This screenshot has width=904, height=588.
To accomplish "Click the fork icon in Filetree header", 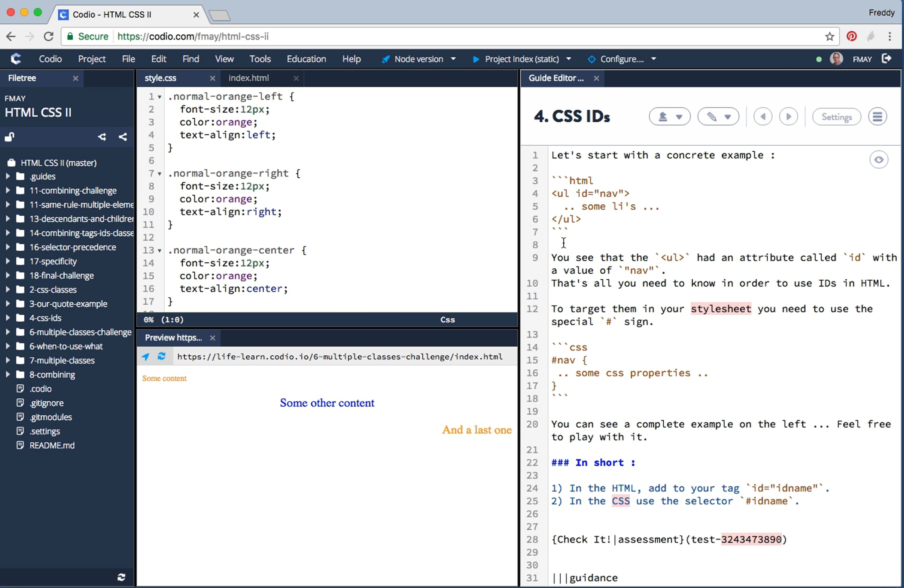I will 102,137.
